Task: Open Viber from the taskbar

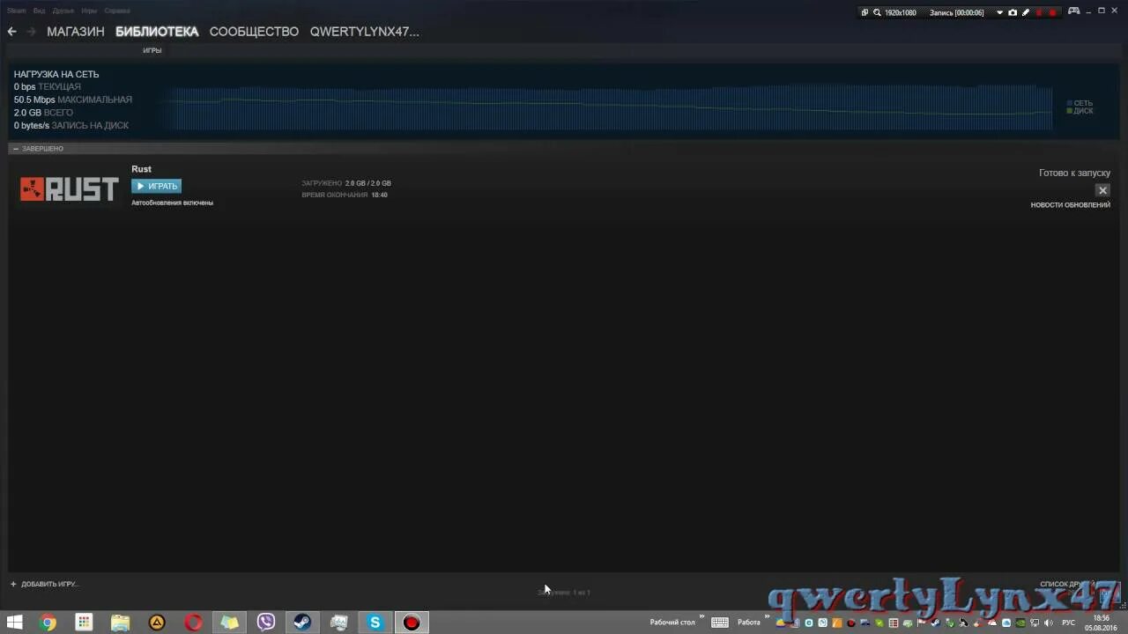Action: [x=266, y=623]
